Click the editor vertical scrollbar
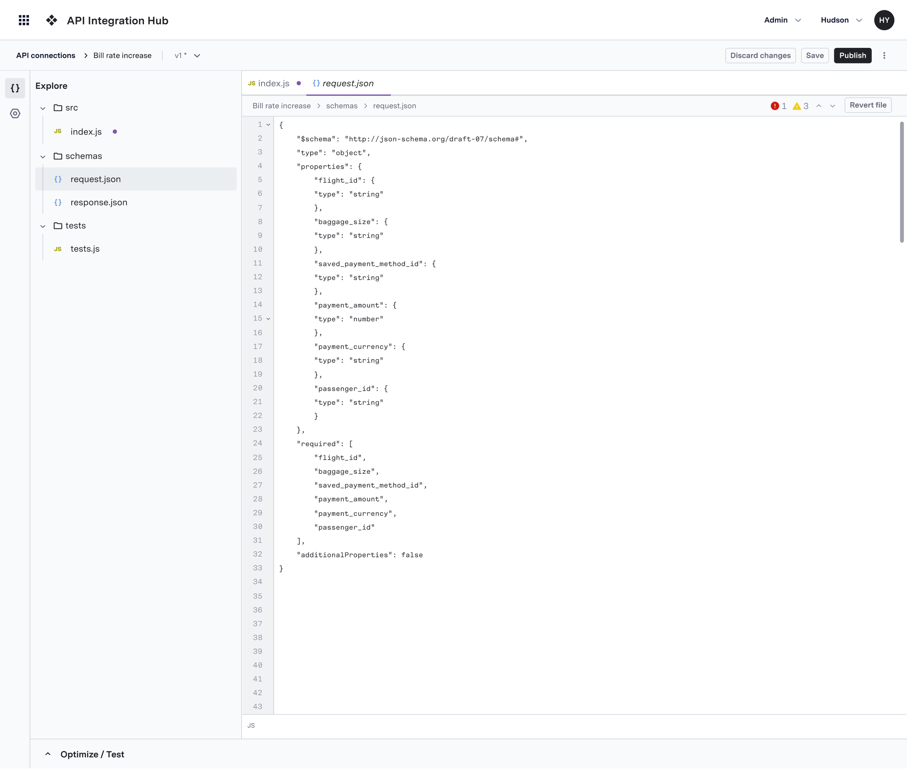This screenshot has width=907, height=769. tap(901, 182)
